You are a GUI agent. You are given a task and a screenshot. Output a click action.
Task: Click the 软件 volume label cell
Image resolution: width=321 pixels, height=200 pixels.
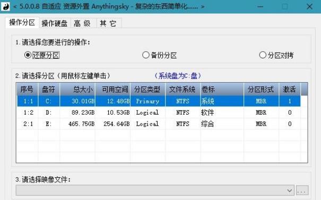pyautogui.click(x=222, y=112)
